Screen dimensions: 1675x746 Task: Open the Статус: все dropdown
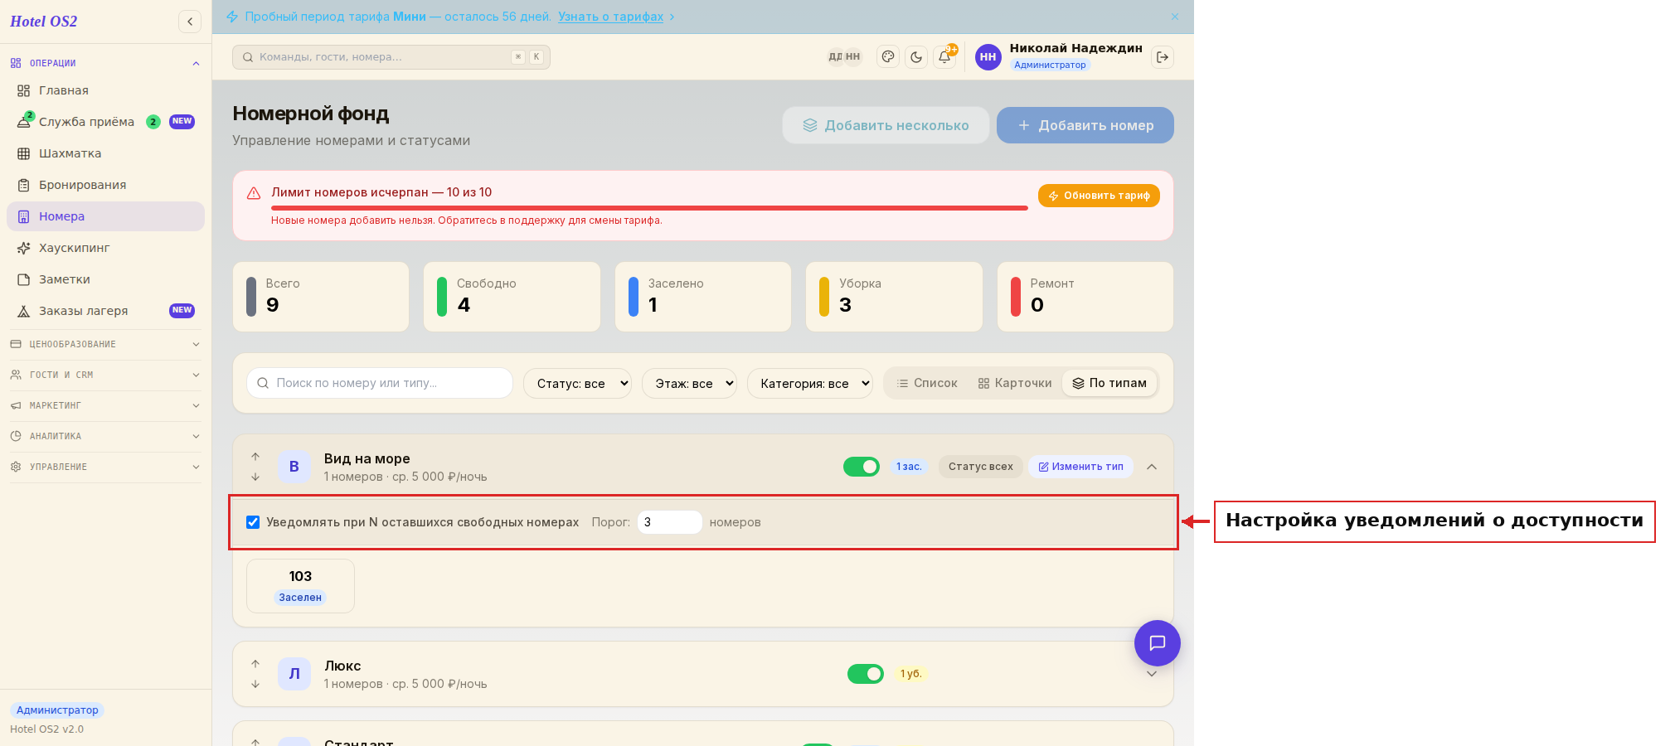[x=577, y=384]
